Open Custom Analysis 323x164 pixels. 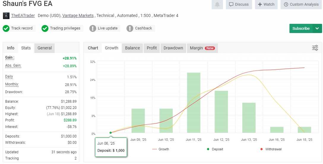(x=301, y=4)
